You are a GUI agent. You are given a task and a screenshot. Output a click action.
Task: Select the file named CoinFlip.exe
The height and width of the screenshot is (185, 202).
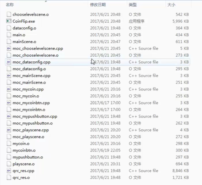click(x=24, y=21)
